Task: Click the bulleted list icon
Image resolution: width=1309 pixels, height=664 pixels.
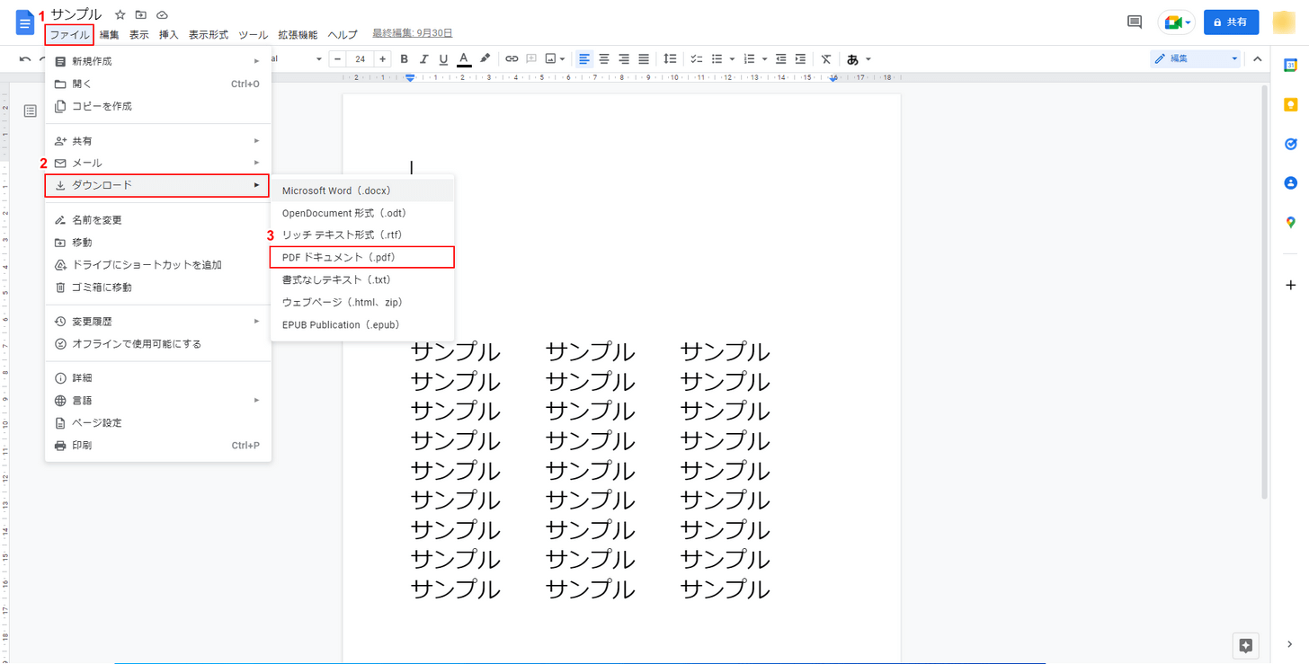Action: coord(717,59)
